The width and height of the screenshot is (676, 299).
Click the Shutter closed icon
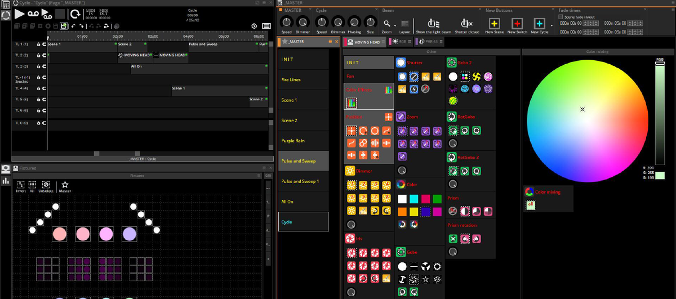(466, 24)
